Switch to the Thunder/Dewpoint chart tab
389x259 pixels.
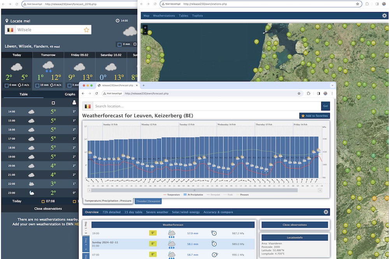[x=148, y=201]
